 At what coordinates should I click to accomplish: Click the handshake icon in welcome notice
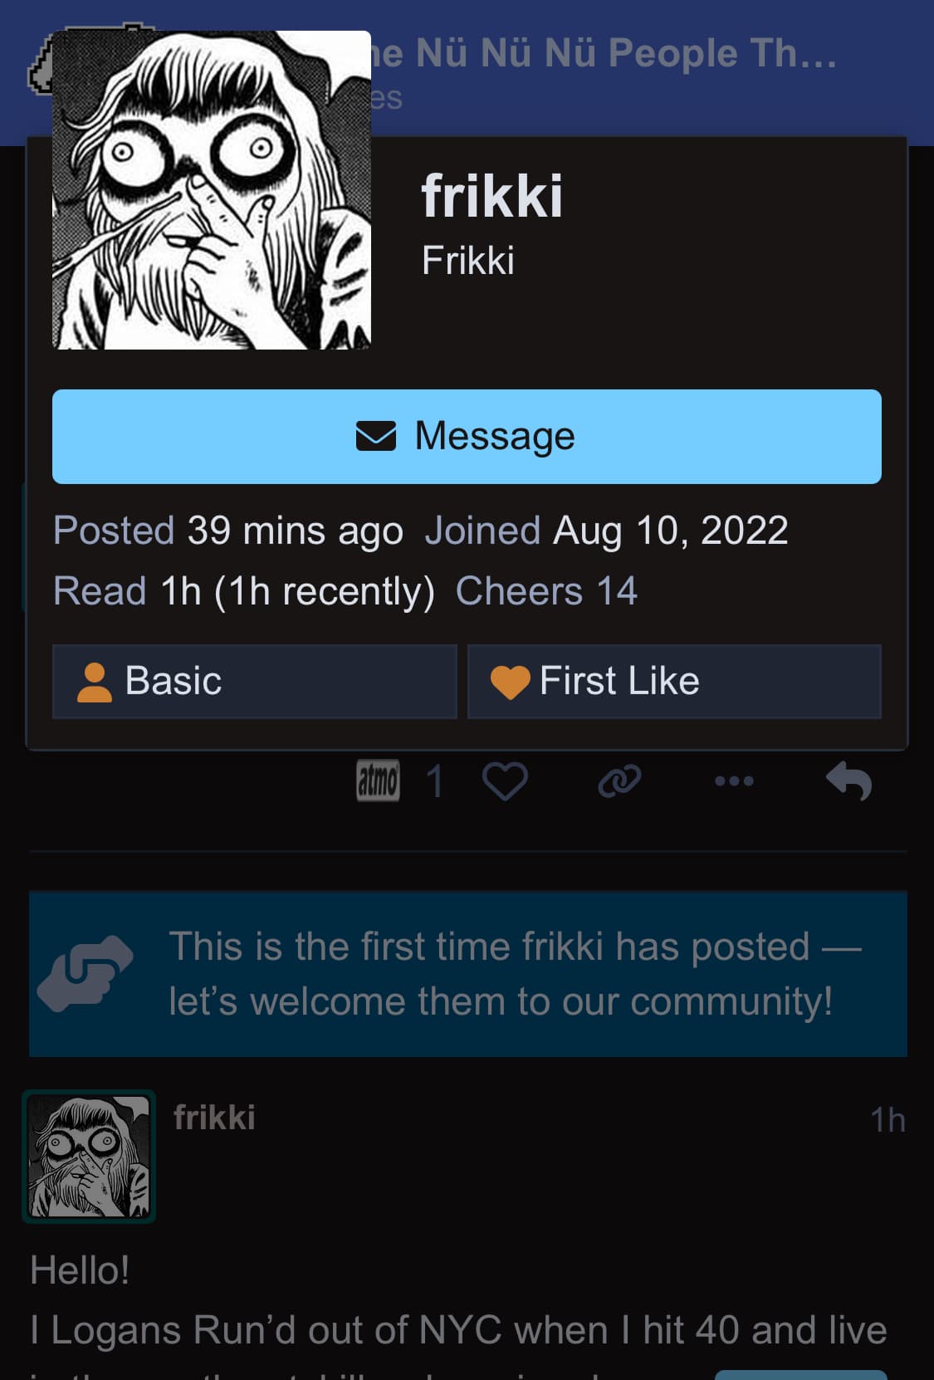[85, 973]
